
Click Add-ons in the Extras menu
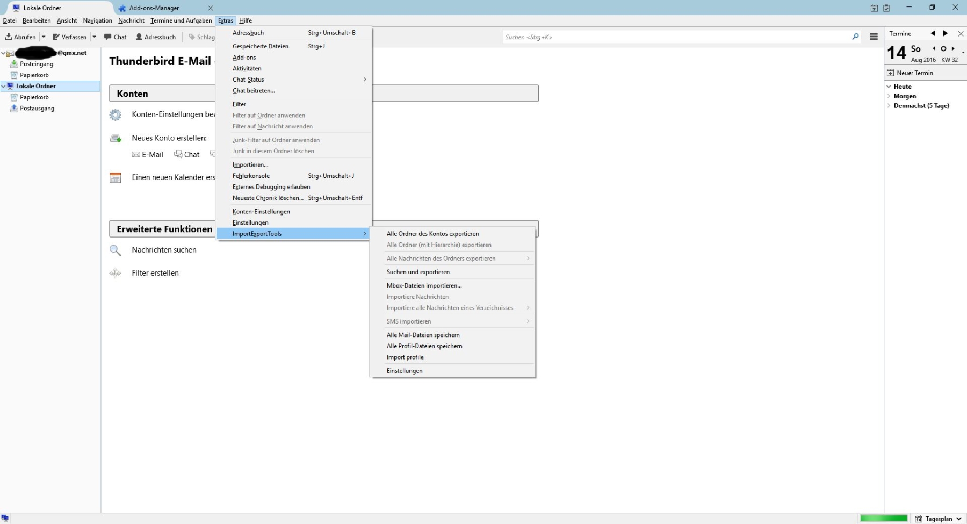click(294, 58)
